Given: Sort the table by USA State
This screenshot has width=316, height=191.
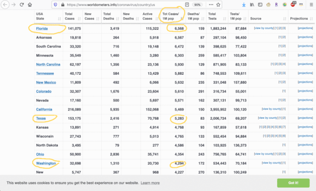Looking at the screenshot, I should [x=48, y=16].
